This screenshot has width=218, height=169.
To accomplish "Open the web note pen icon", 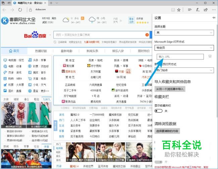I will coord(198,10).
